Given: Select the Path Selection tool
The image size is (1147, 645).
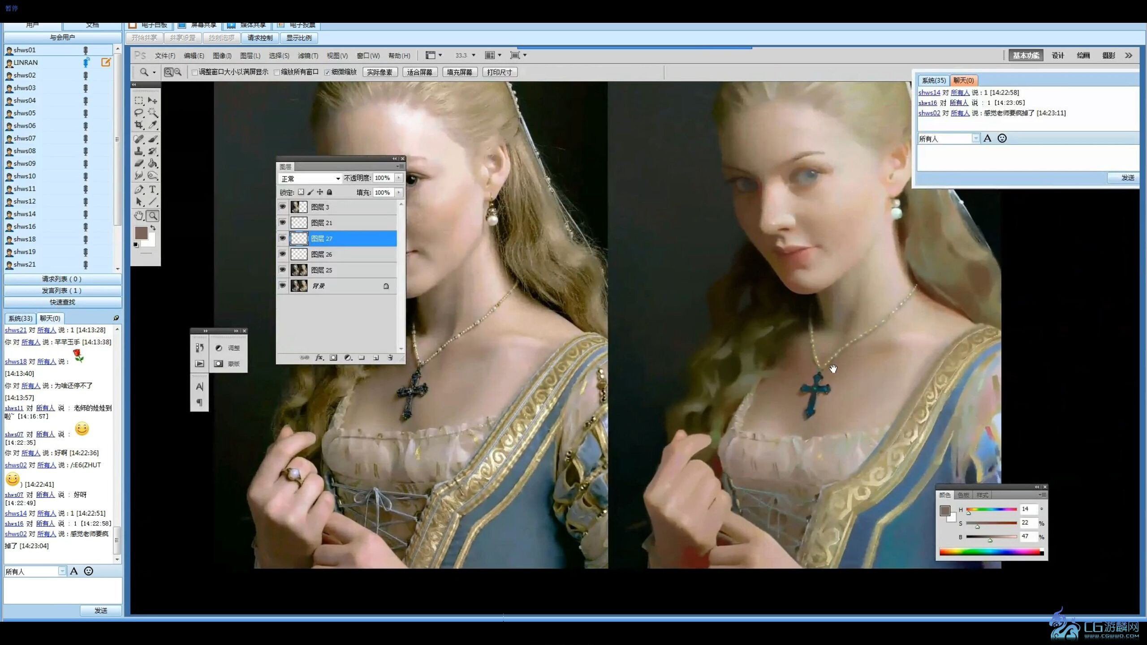Looking at the screenshot, I should point(139,202).
